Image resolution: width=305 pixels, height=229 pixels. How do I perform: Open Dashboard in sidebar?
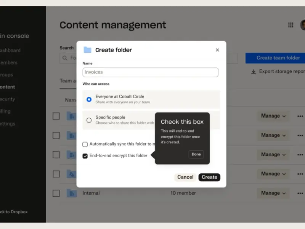[10, 50]
